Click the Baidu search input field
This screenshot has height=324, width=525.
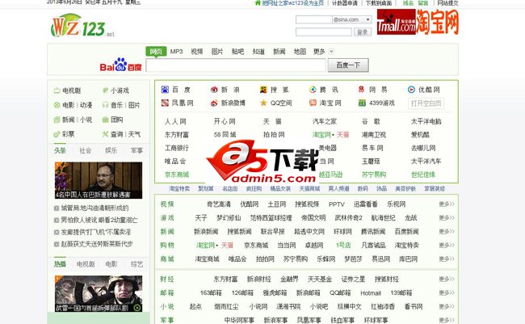click(236, 65)
